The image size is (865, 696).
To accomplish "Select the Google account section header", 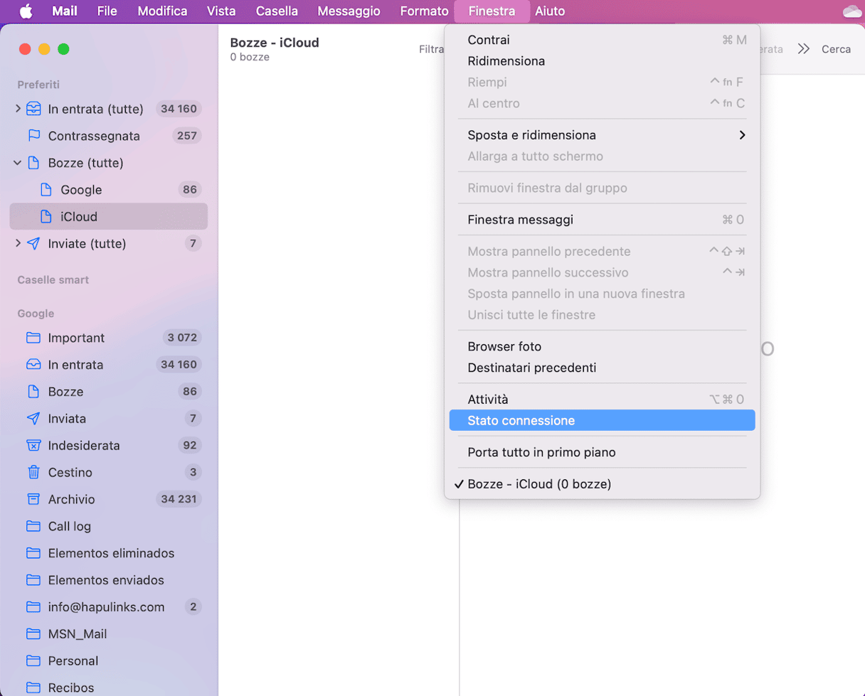I will [36, 314].
